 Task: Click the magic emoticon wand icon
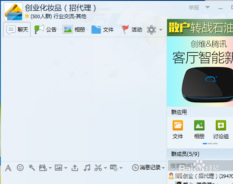[32, 168]
